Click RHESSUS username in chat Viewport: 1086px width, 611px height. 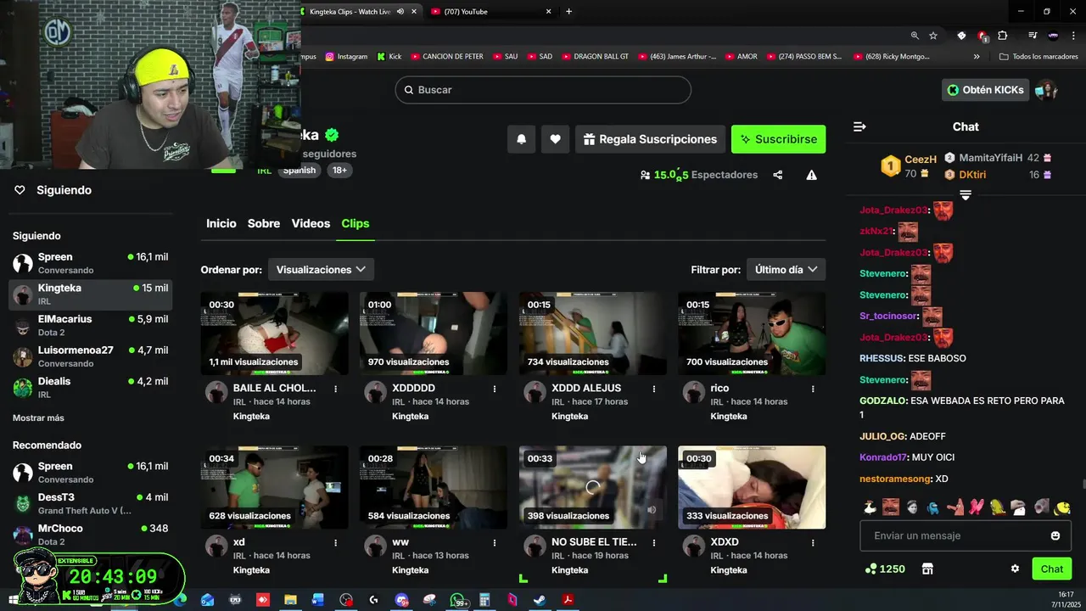tap(882, 358)
